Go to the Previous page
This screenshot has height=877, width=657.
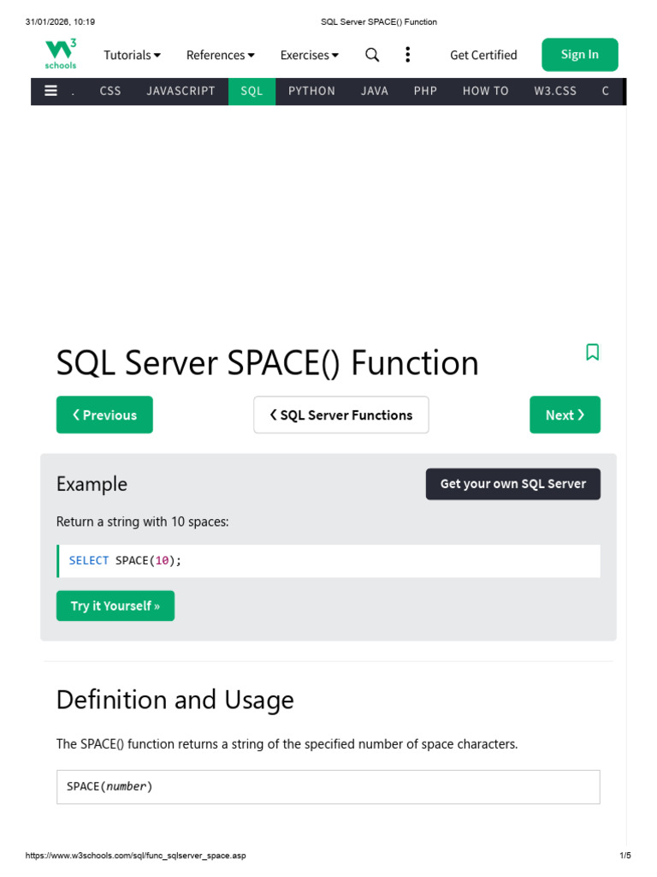pos(104,415)
